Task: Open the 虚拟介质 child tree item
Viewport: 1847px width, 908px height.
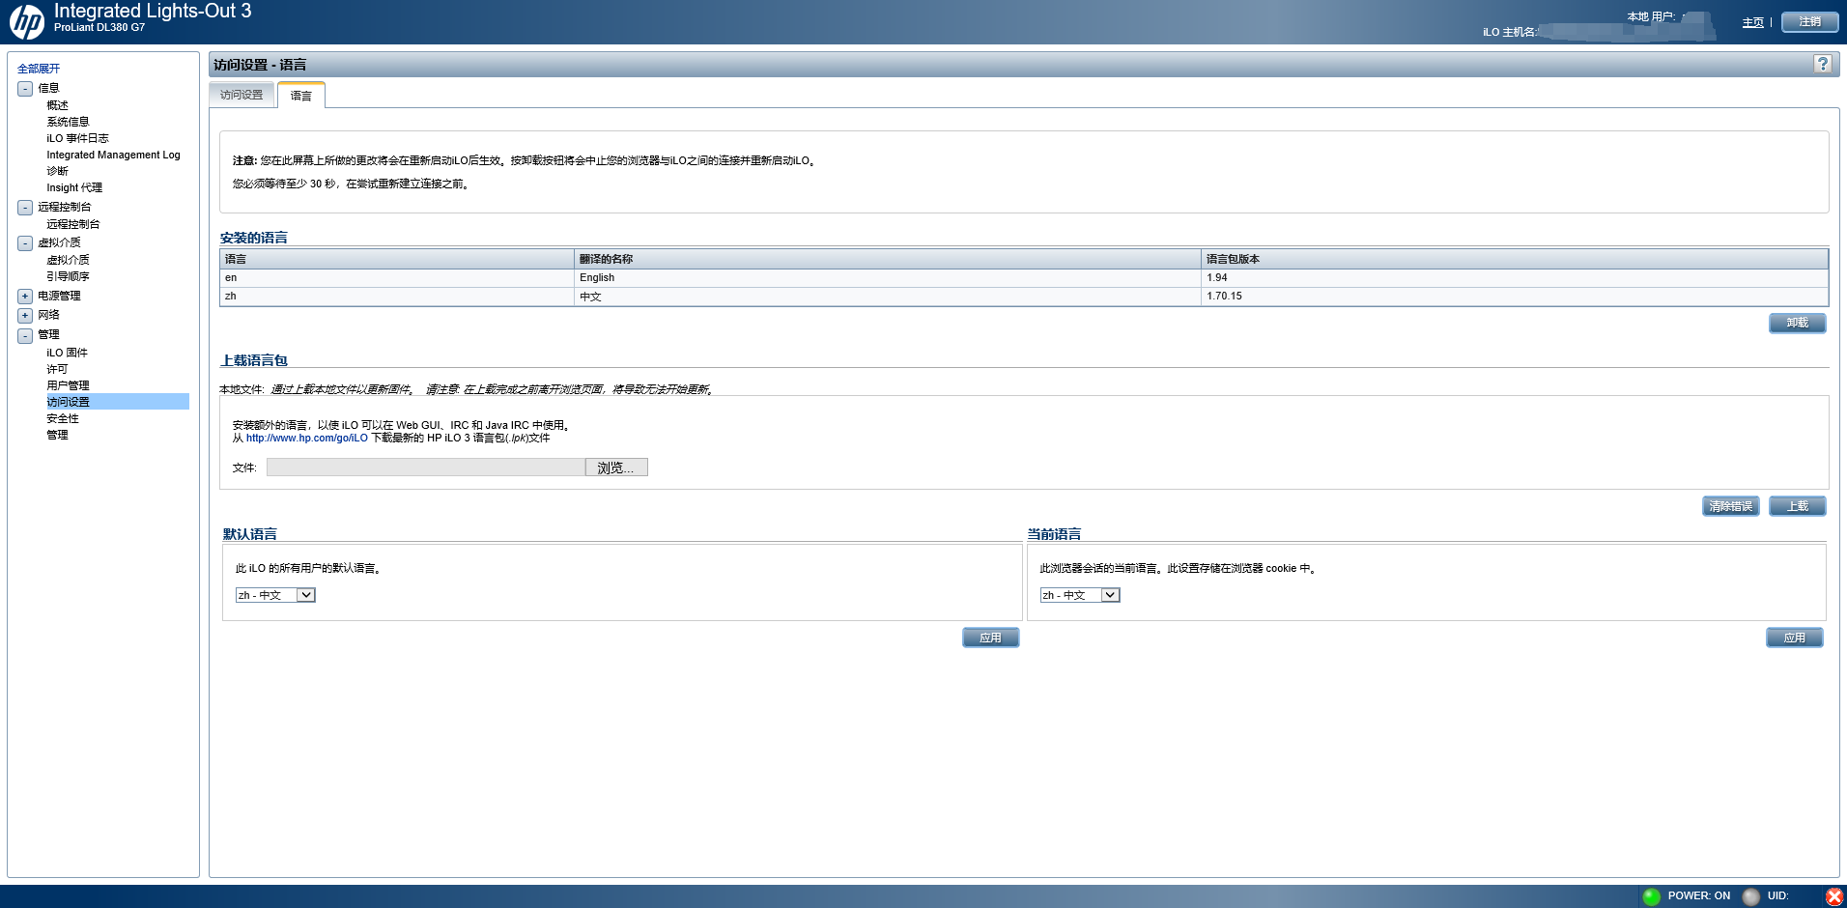Action: click(68, 260)
